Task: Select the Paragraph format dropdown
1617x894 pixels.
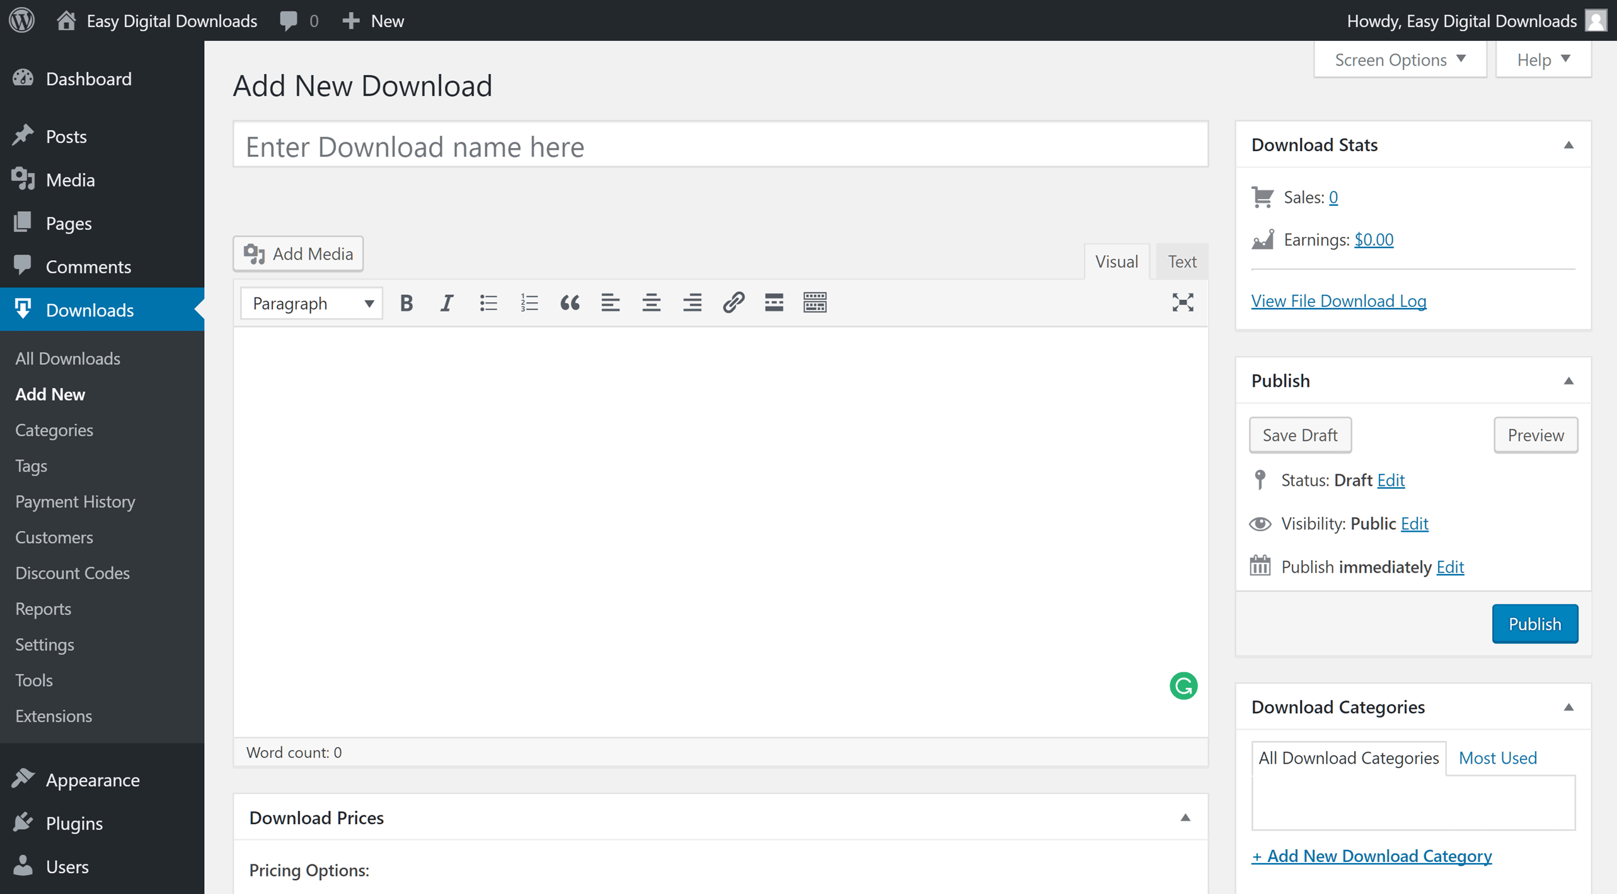Action: pos(311,303)
